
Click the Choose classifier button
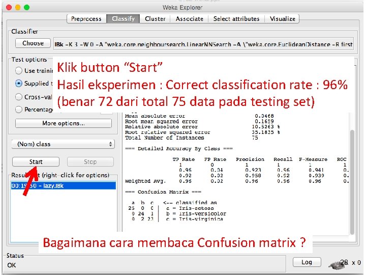click(x=33, y=43)
